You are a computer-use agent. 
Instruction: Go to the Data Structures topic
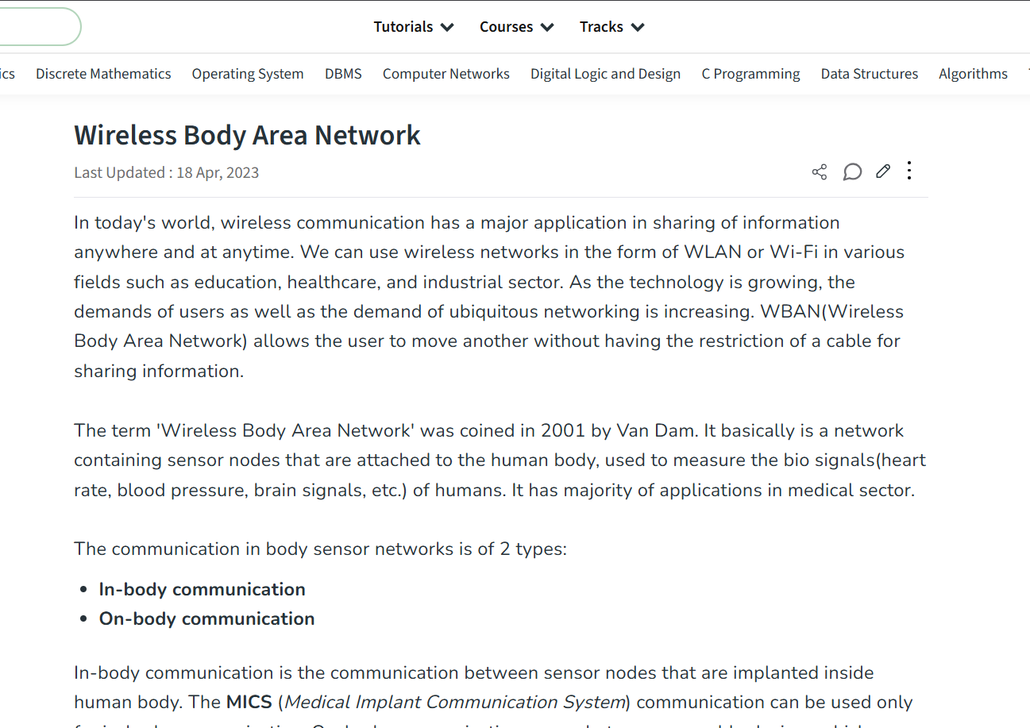click(869, 74)
